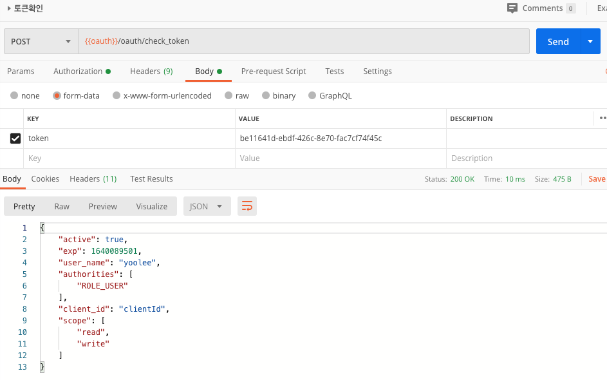The image size is (607, 380).
Task: Open the request Headers (9) tab
Action: tap(151, 71)
